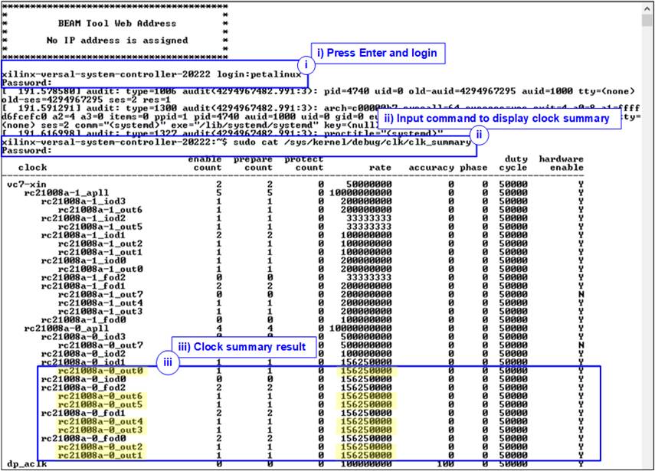This screenshot has height=471, width=655.
Task: Click the "phase" column header
Action: coord(473,168)
